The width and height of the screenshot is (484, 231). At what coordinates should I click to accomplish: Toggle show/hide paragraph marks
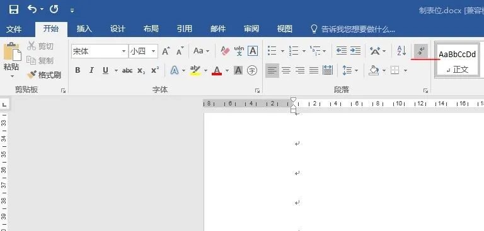pos(421,51)
